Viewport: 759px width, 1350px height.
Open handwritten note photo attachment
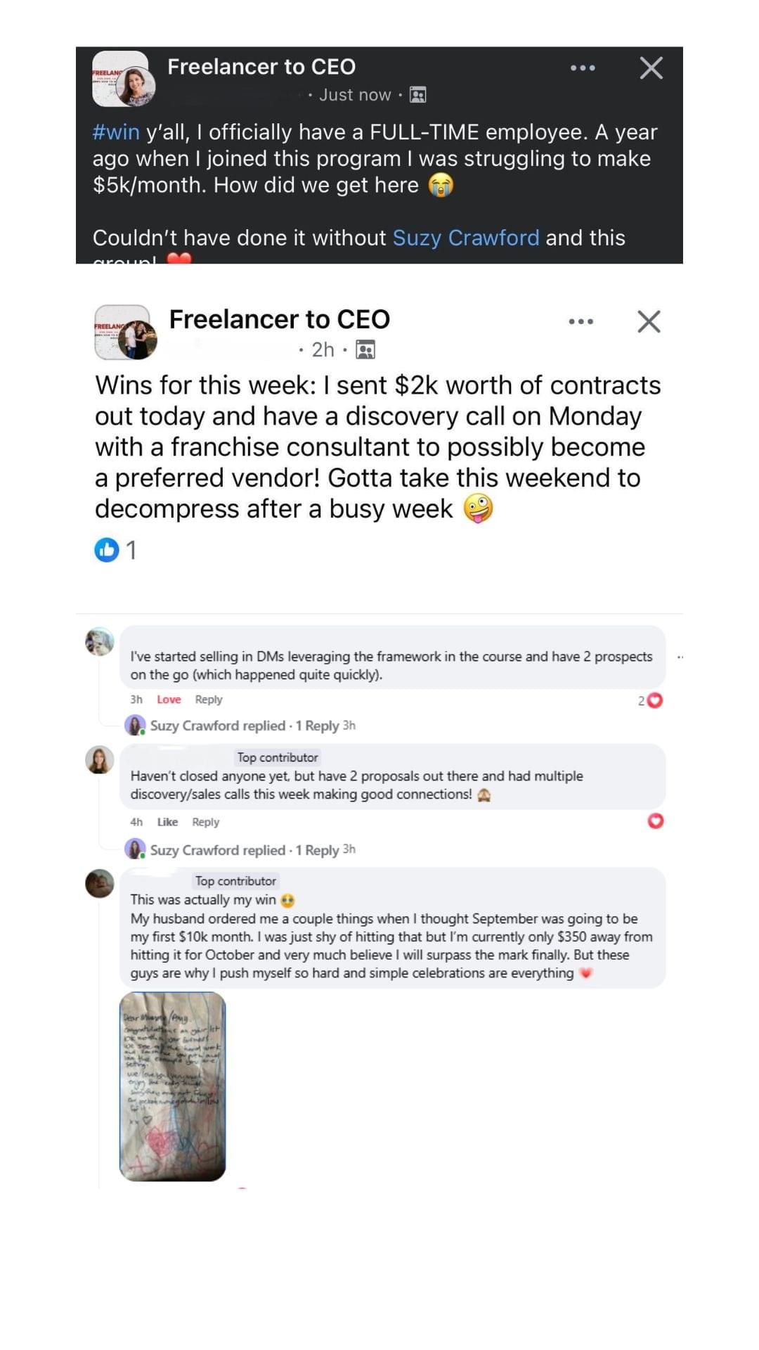(173, 1086)
